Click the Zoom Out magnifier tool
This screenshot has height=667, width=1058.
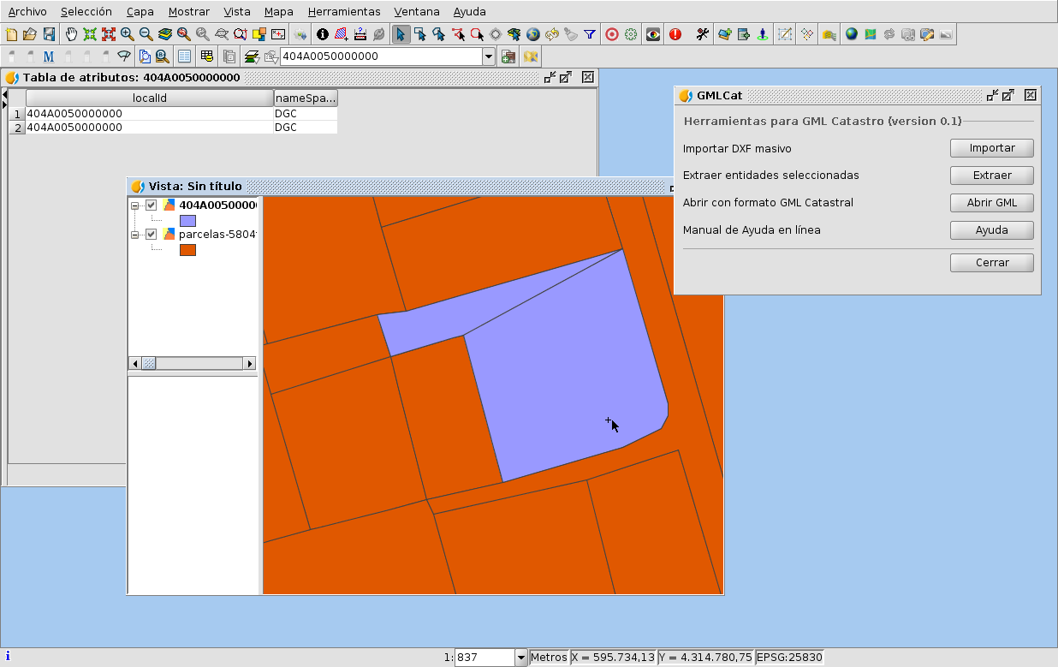(146, 34)
